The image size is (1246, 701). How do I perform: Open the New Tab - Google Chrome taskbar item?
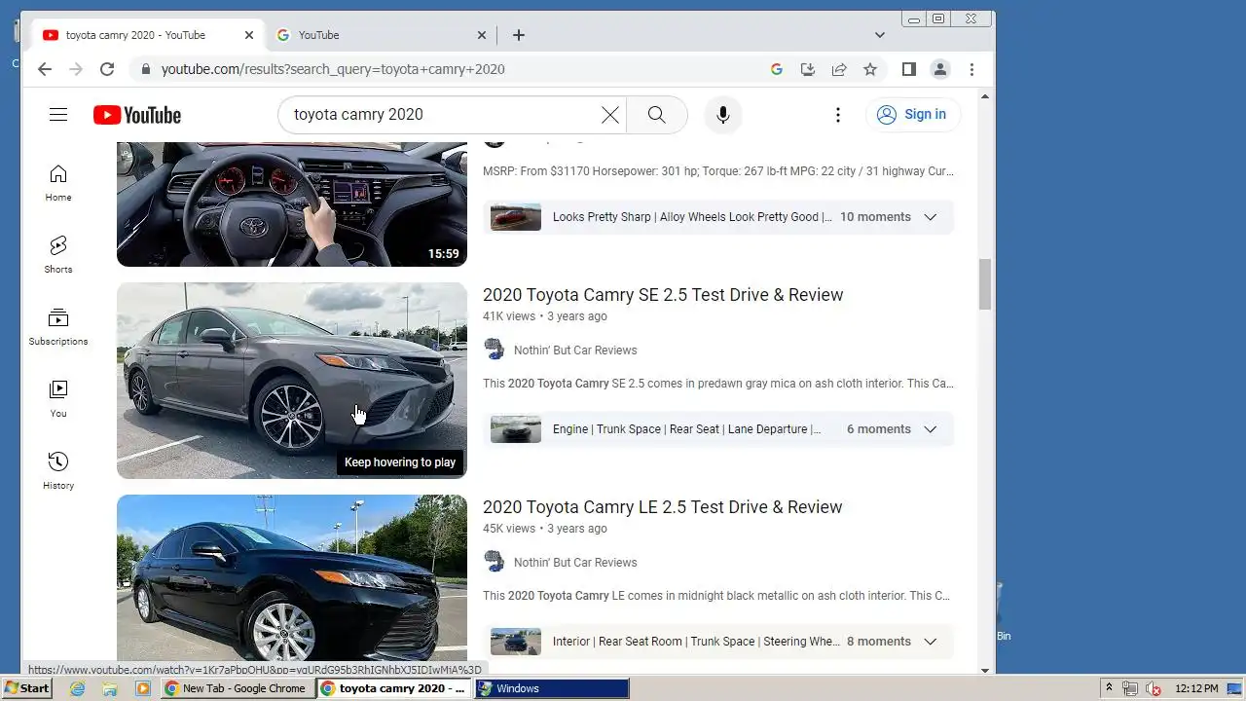point(236,688)
